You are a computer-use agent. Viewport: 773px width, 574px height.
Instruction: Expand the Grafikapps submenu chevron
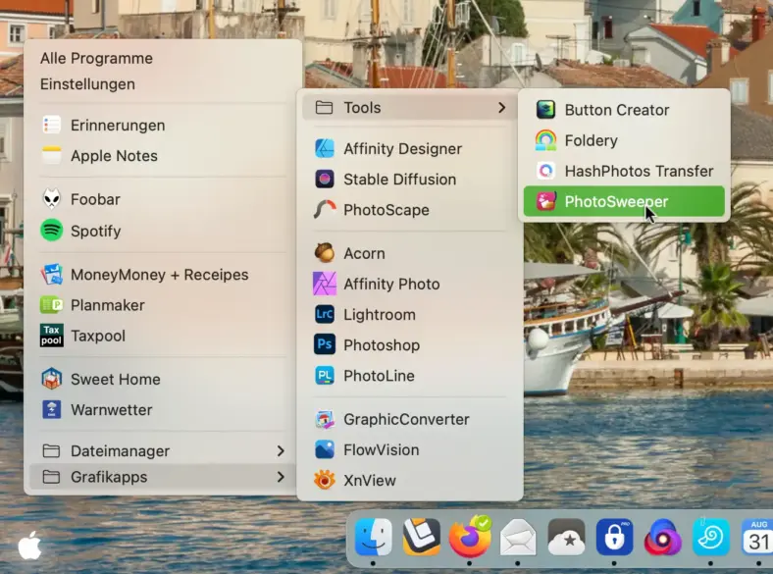(281, 477)
